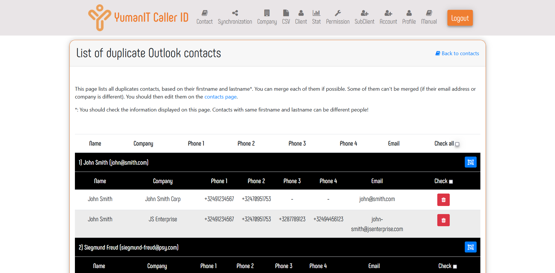Go to the Contact menu label
555x273 pixels.
[x=204, y=22]
